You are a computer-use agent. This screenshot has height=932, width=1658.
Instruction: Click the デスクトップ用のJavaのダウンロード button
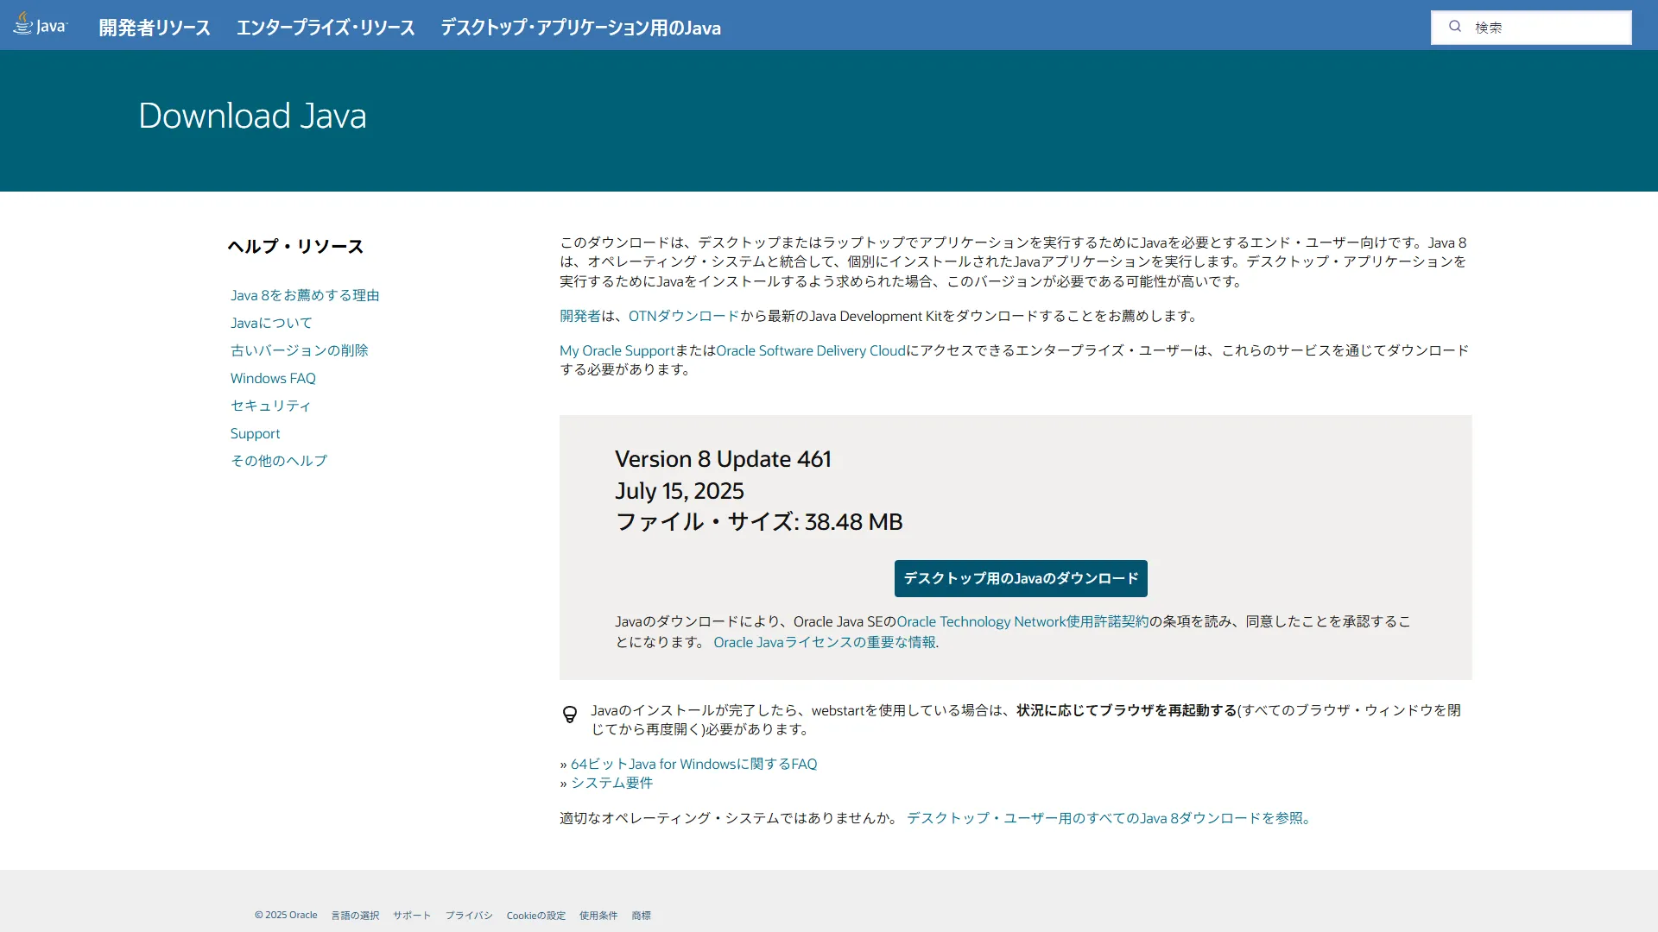(x=1020, y=578)
